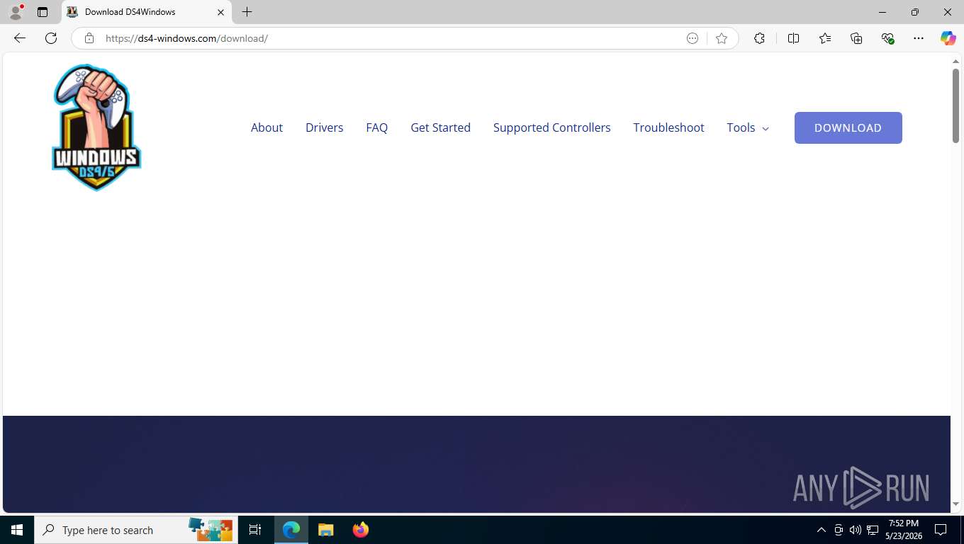The image size is (964, 544).
Task: View Supported Controllers page
Action: coord(551,127)
